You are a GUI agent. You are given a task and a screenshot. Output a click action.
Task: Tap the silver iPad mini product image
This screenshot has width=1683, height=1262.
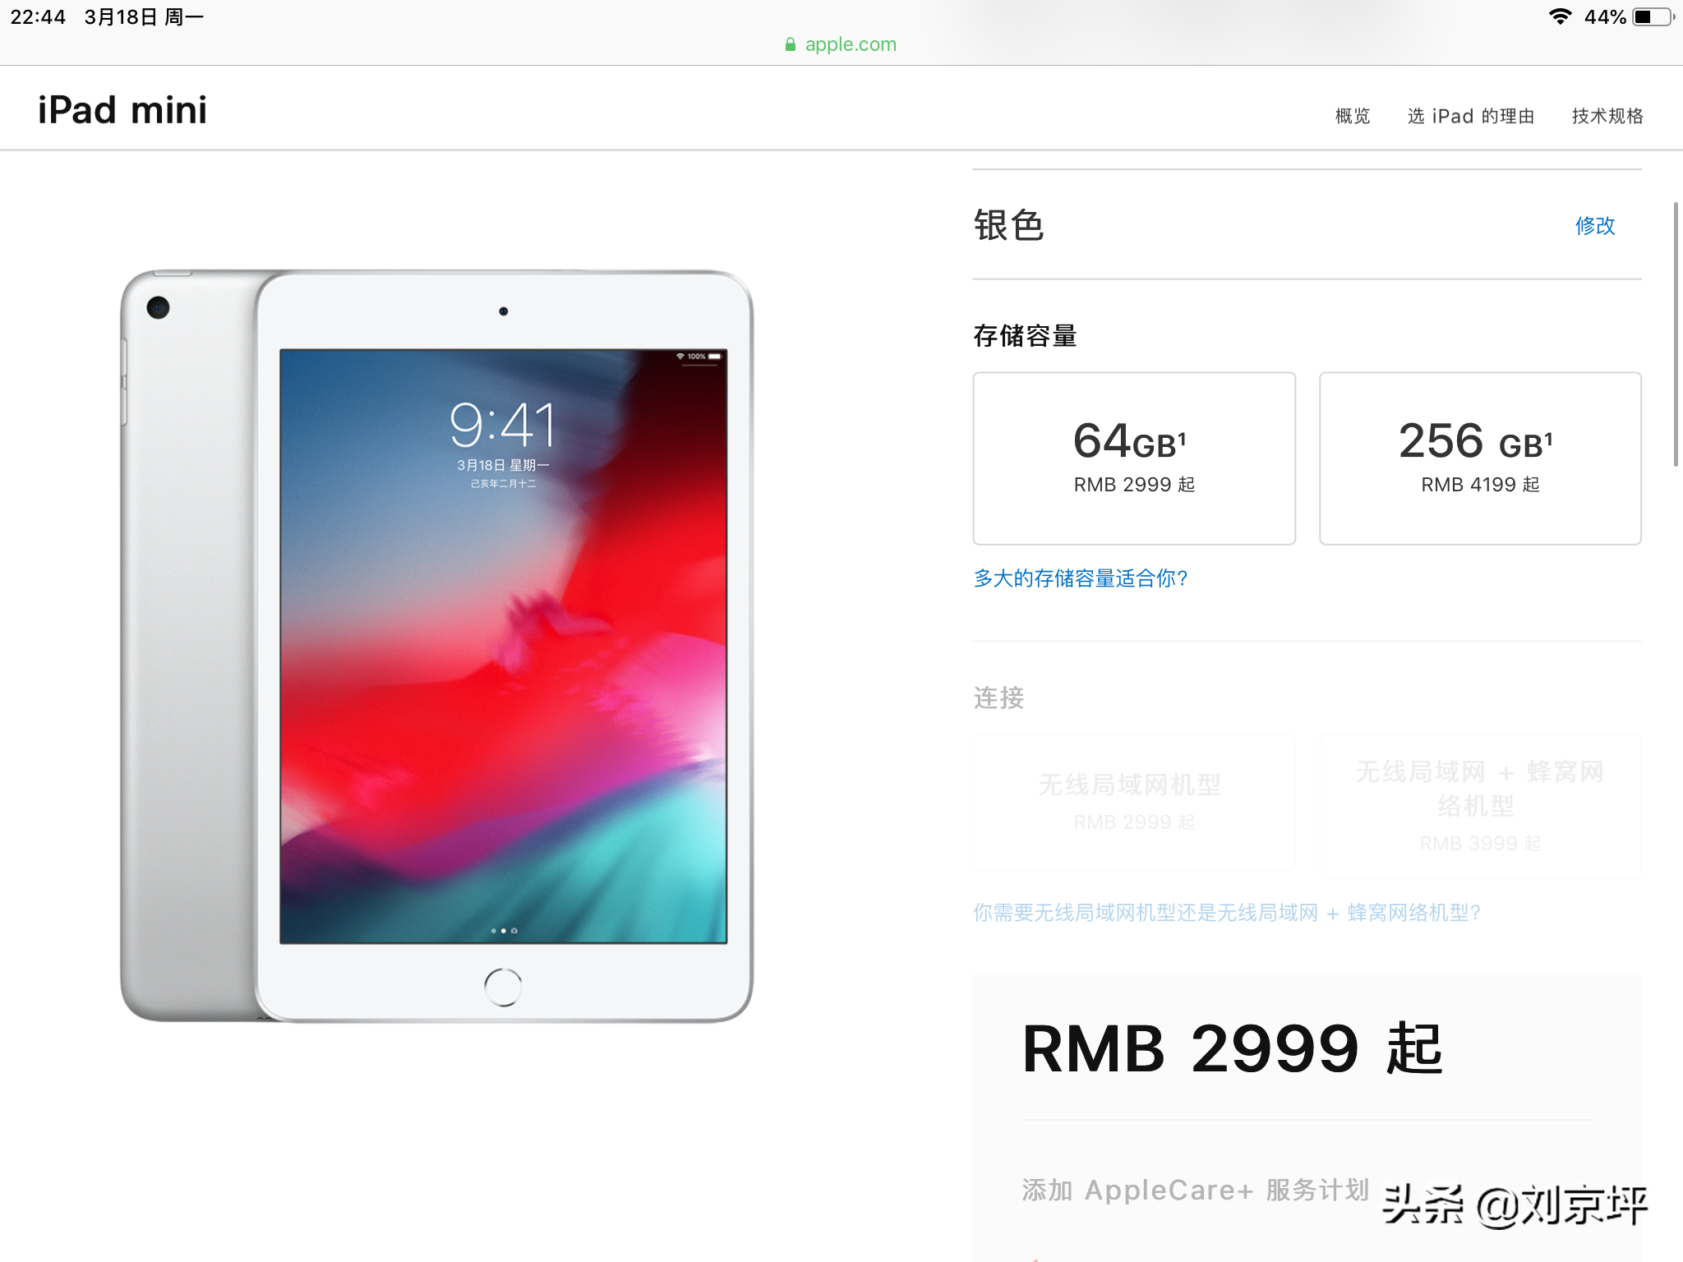[x=436, y=646]
